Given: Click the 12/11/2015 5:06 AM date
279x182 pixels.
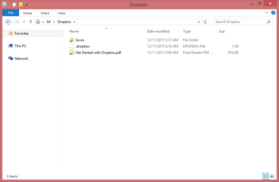Looking at the screenshot, I should (x=162, y=52).
